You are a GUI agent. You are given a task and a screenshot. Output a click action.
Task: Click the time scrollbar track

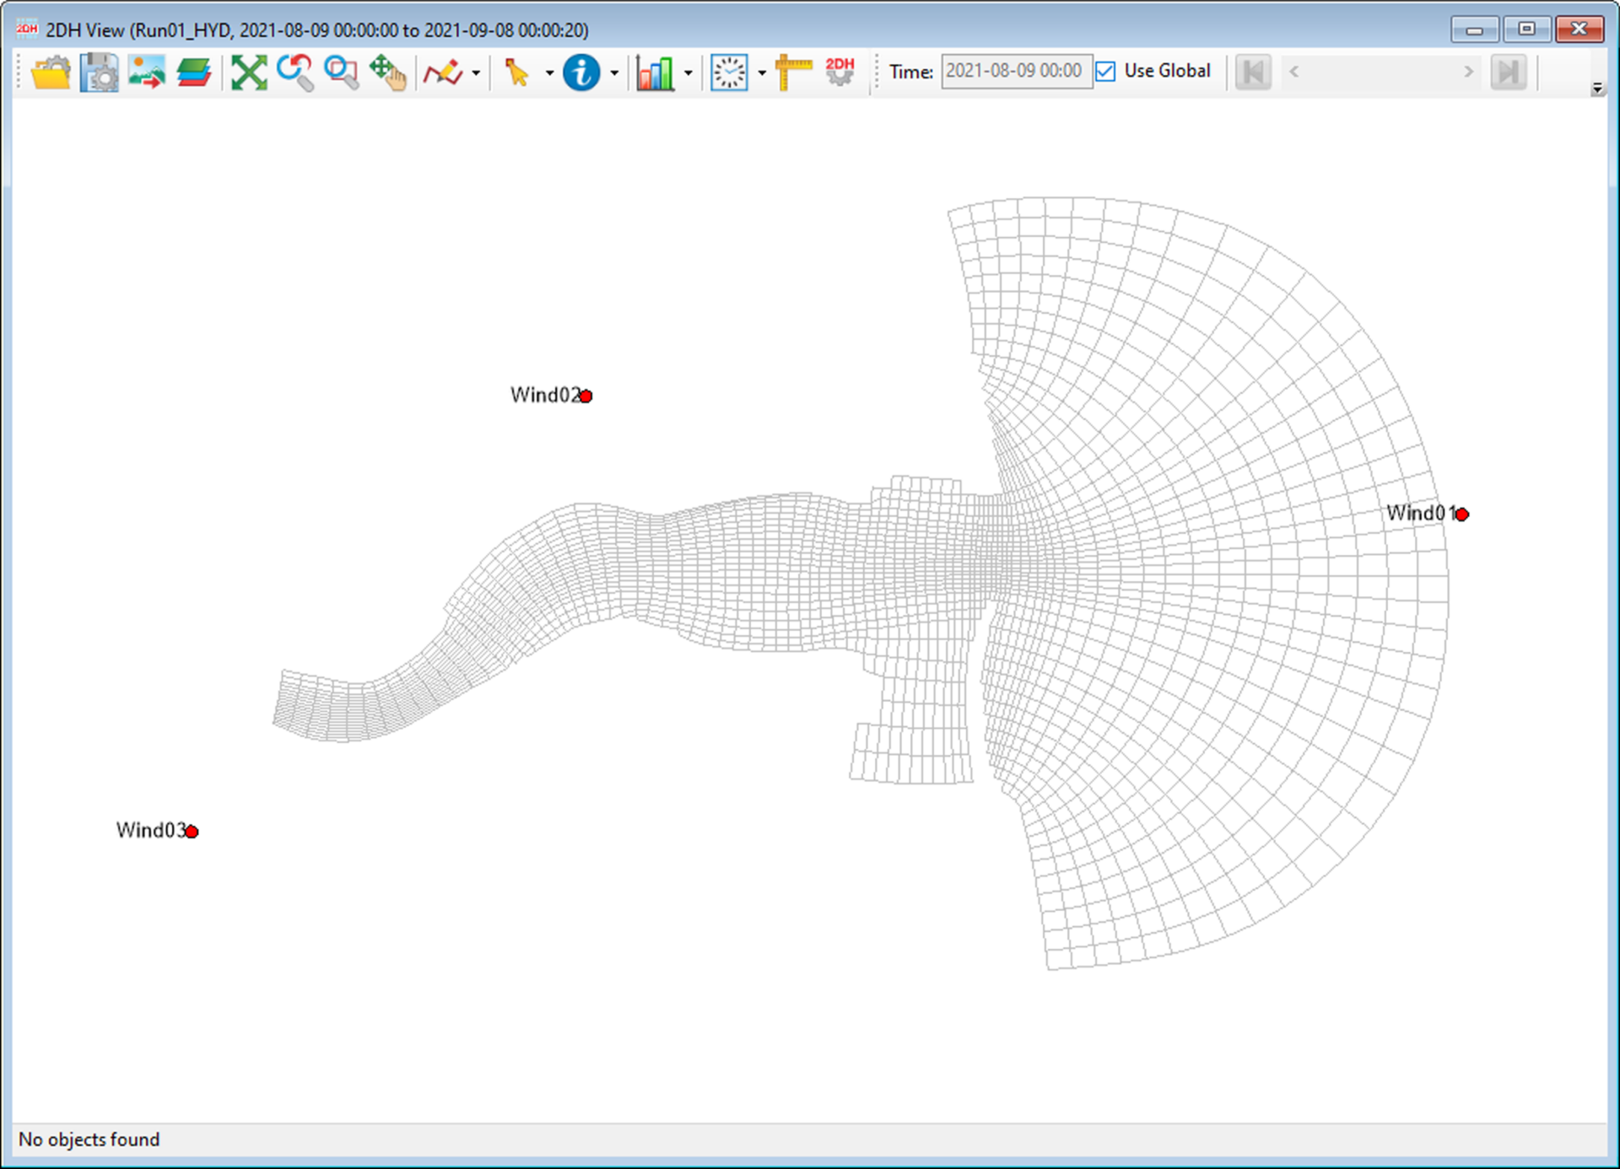coord(1384,72)
